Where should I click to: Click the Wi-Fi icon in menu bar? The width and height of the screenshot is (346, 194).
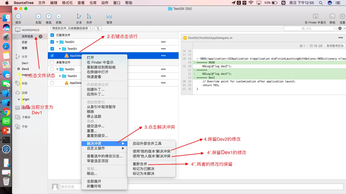click(251, 3)
